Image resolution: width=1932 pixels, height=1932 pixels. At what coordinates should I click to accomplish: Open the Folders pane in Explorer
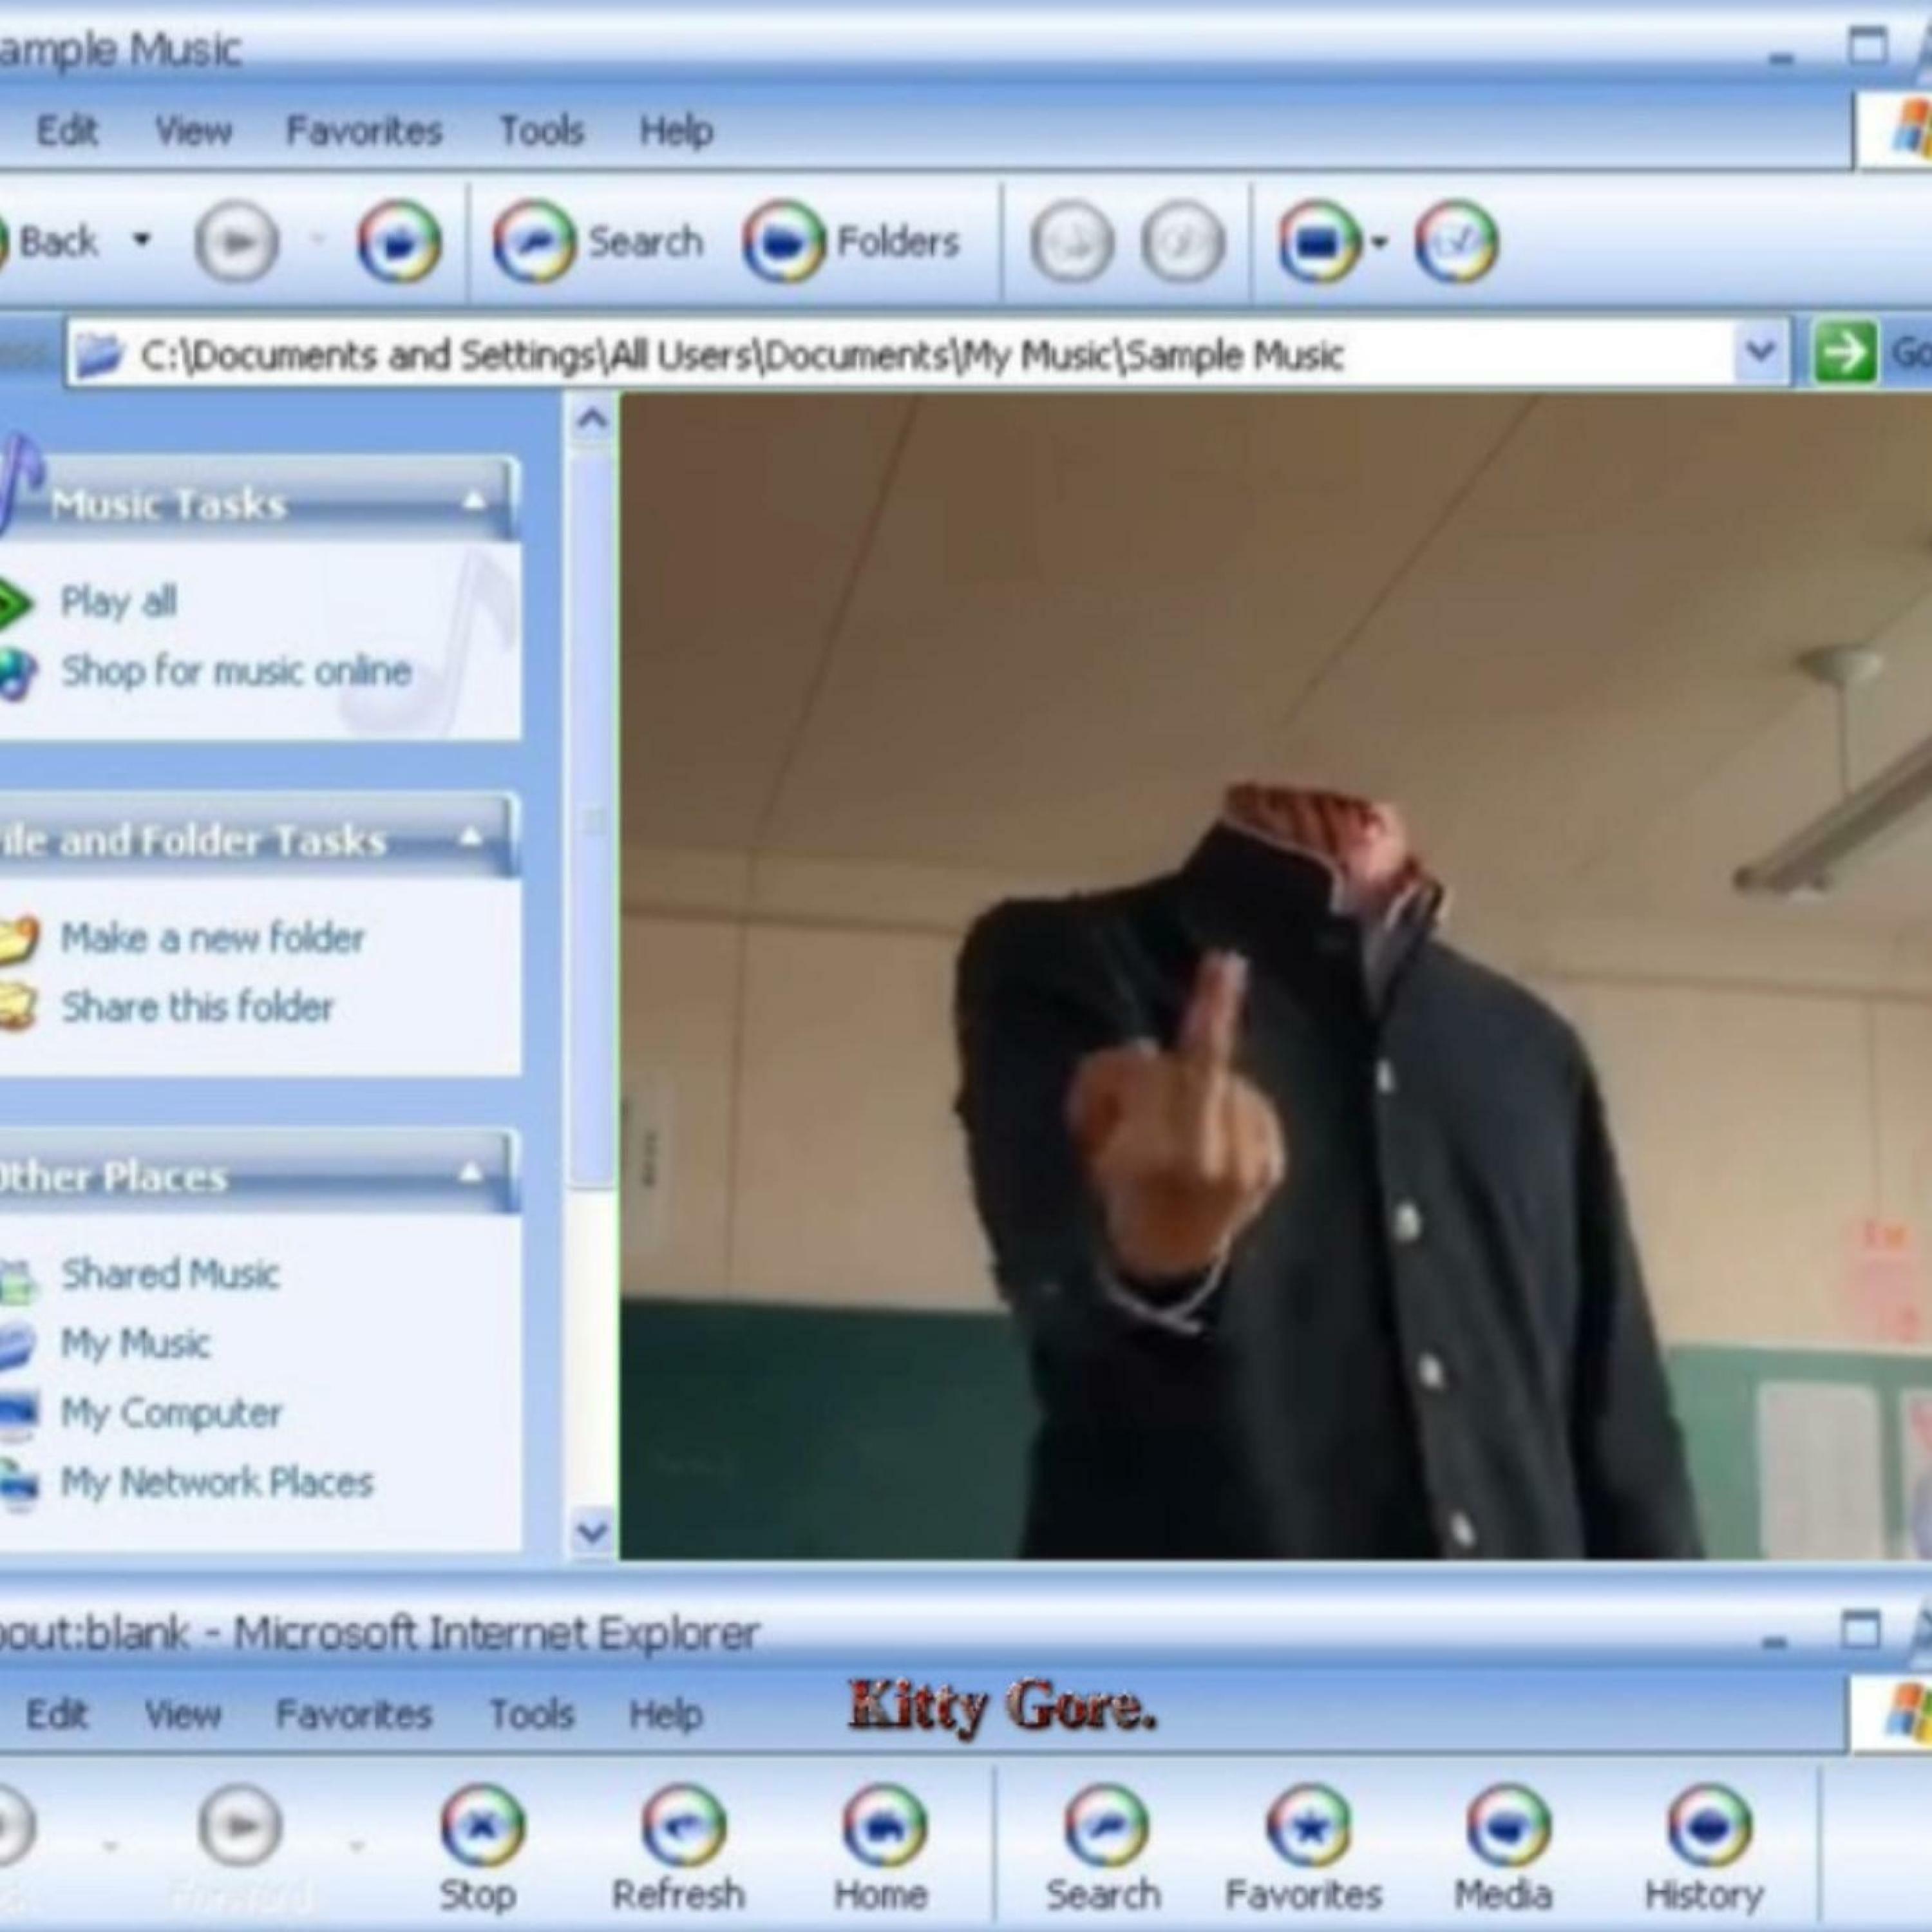click(x=784, y=242)
